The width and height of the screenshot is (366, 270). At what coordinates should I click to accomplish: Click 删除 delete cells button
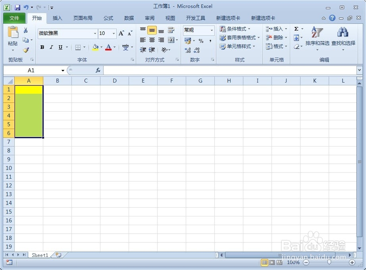[274, 38]
